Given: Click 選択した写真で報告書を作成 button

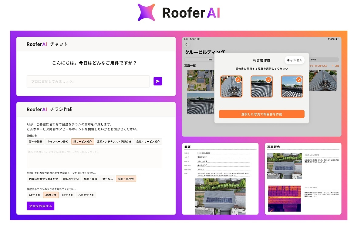Looking at the screenshot, I should 261,114.
